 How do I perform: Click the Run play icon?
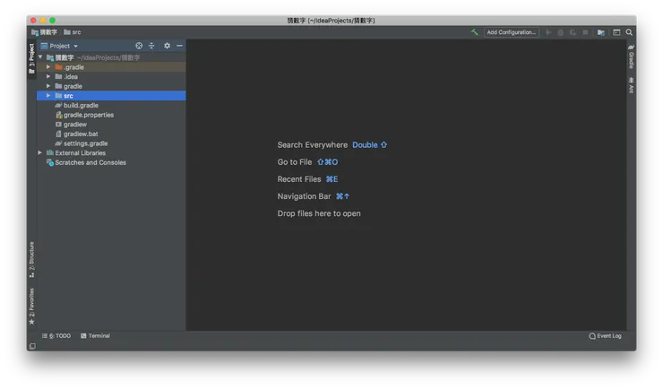coord(548,32)
